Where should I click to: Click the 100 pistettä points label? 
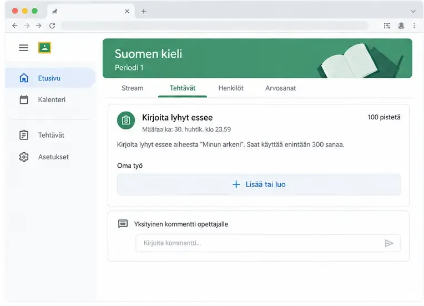click(384, 117)
